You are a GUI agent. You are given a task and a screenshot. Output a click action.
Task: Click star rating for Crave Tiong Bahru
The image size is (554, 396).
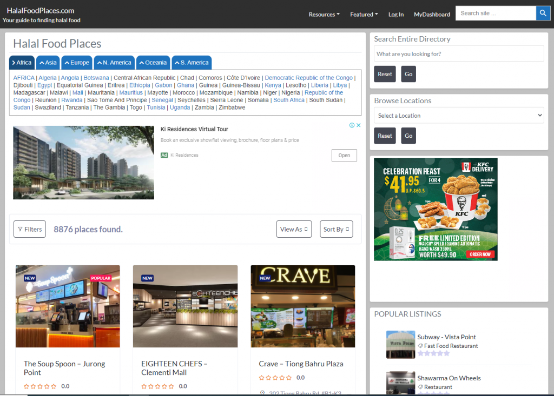tap(275, 378)
